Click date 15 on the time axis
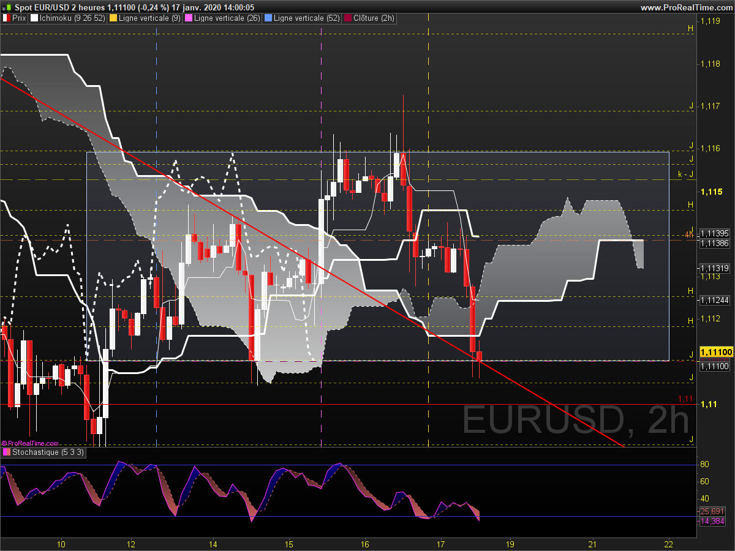The width and height of the screenshot is (735, 551). (289, 544)
